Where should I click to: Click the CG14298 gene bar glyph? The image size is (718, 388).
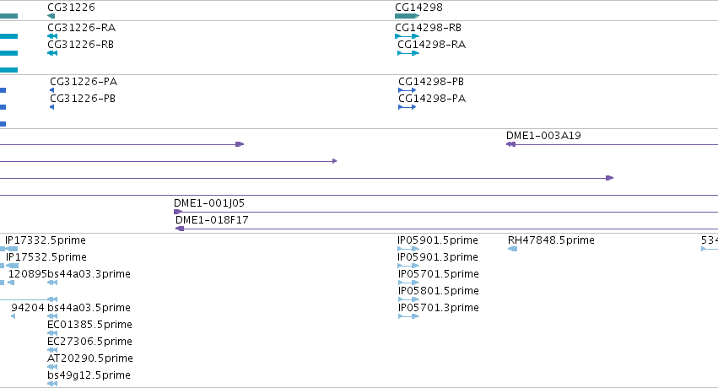pos(407,16)
